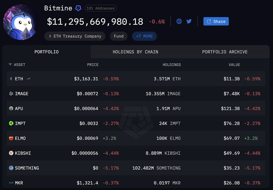Open the PORTFOLIO ARCHIVE tab
Screen dimensions: 273x190
point(224,52)
